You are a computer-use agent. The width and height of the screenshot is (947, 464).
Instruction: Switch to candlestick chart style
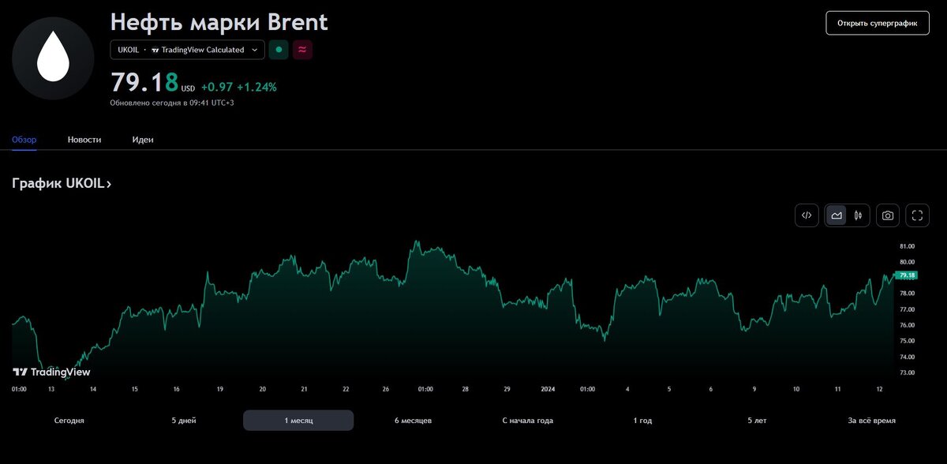[x=858, y=215]
